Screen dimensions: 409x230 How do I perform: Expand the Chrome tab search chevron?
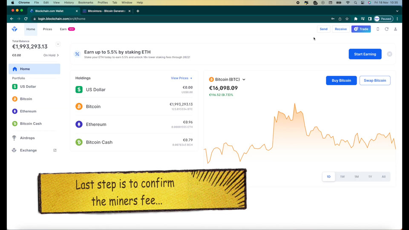pos(397,11)
